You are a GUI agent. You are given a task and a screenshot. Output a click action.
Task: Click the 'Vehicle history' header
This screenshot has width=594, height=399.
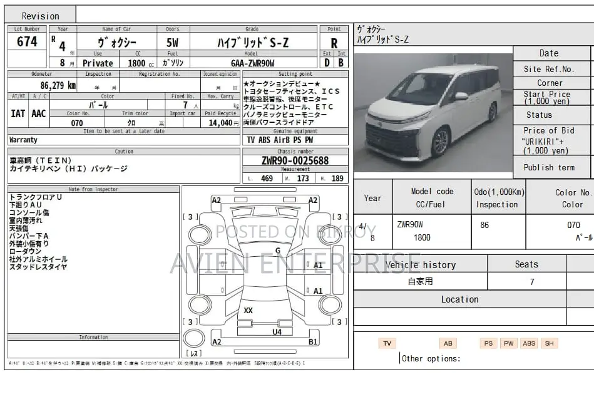click(421, 264)
